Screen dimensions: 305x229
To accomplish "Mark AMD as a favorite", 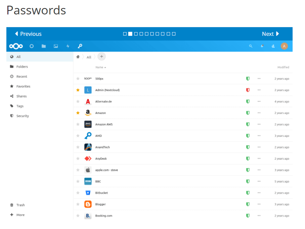I will [x=78, y=136].
